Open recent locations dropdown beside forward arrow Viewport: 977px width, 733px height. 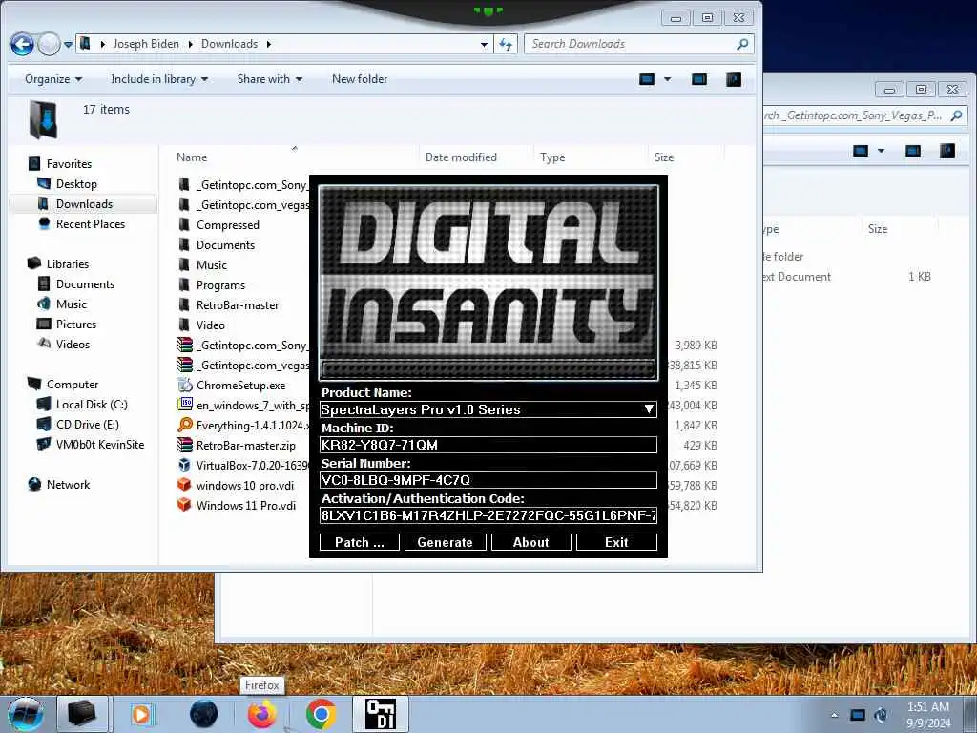click(x=68, y=45)
